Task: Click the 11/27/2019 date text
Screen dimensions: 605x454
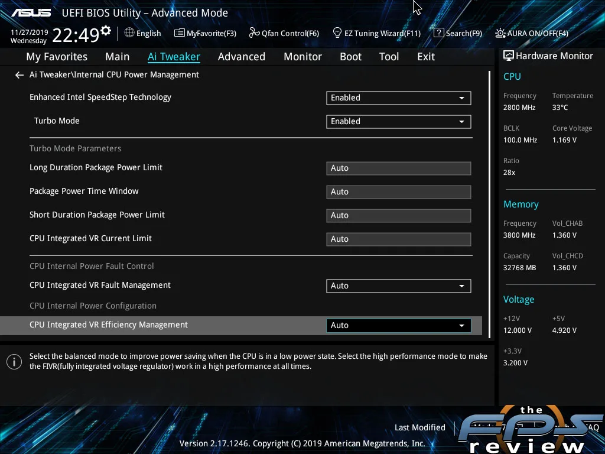Action: pyautogui.click(x=30, y=33)
